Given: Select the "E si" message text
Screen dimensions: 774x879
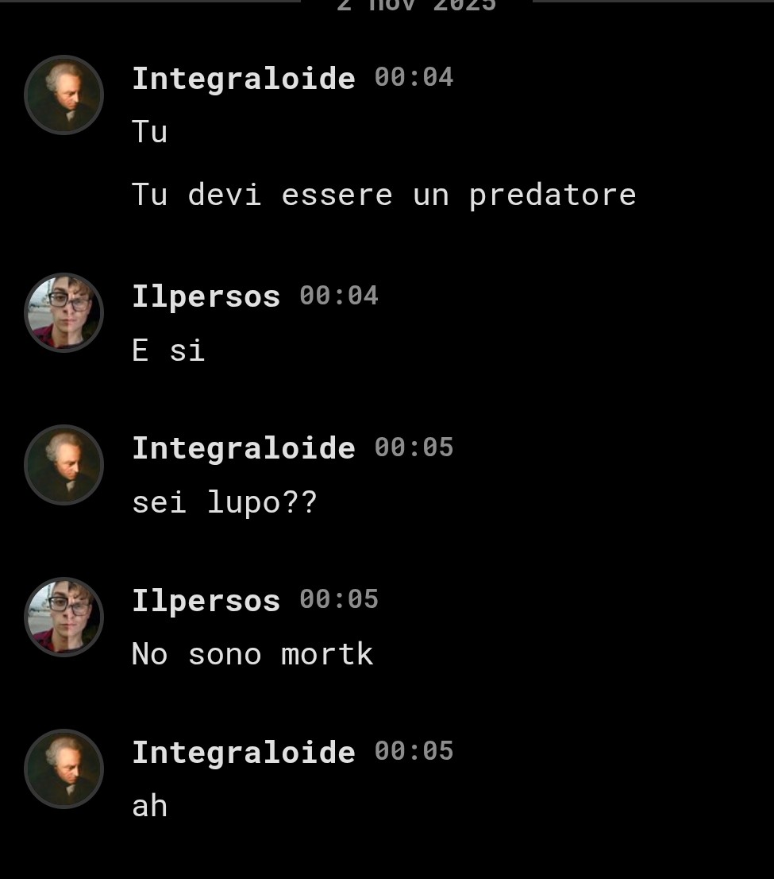Looking at the screenshot, I should pos(168,350).
